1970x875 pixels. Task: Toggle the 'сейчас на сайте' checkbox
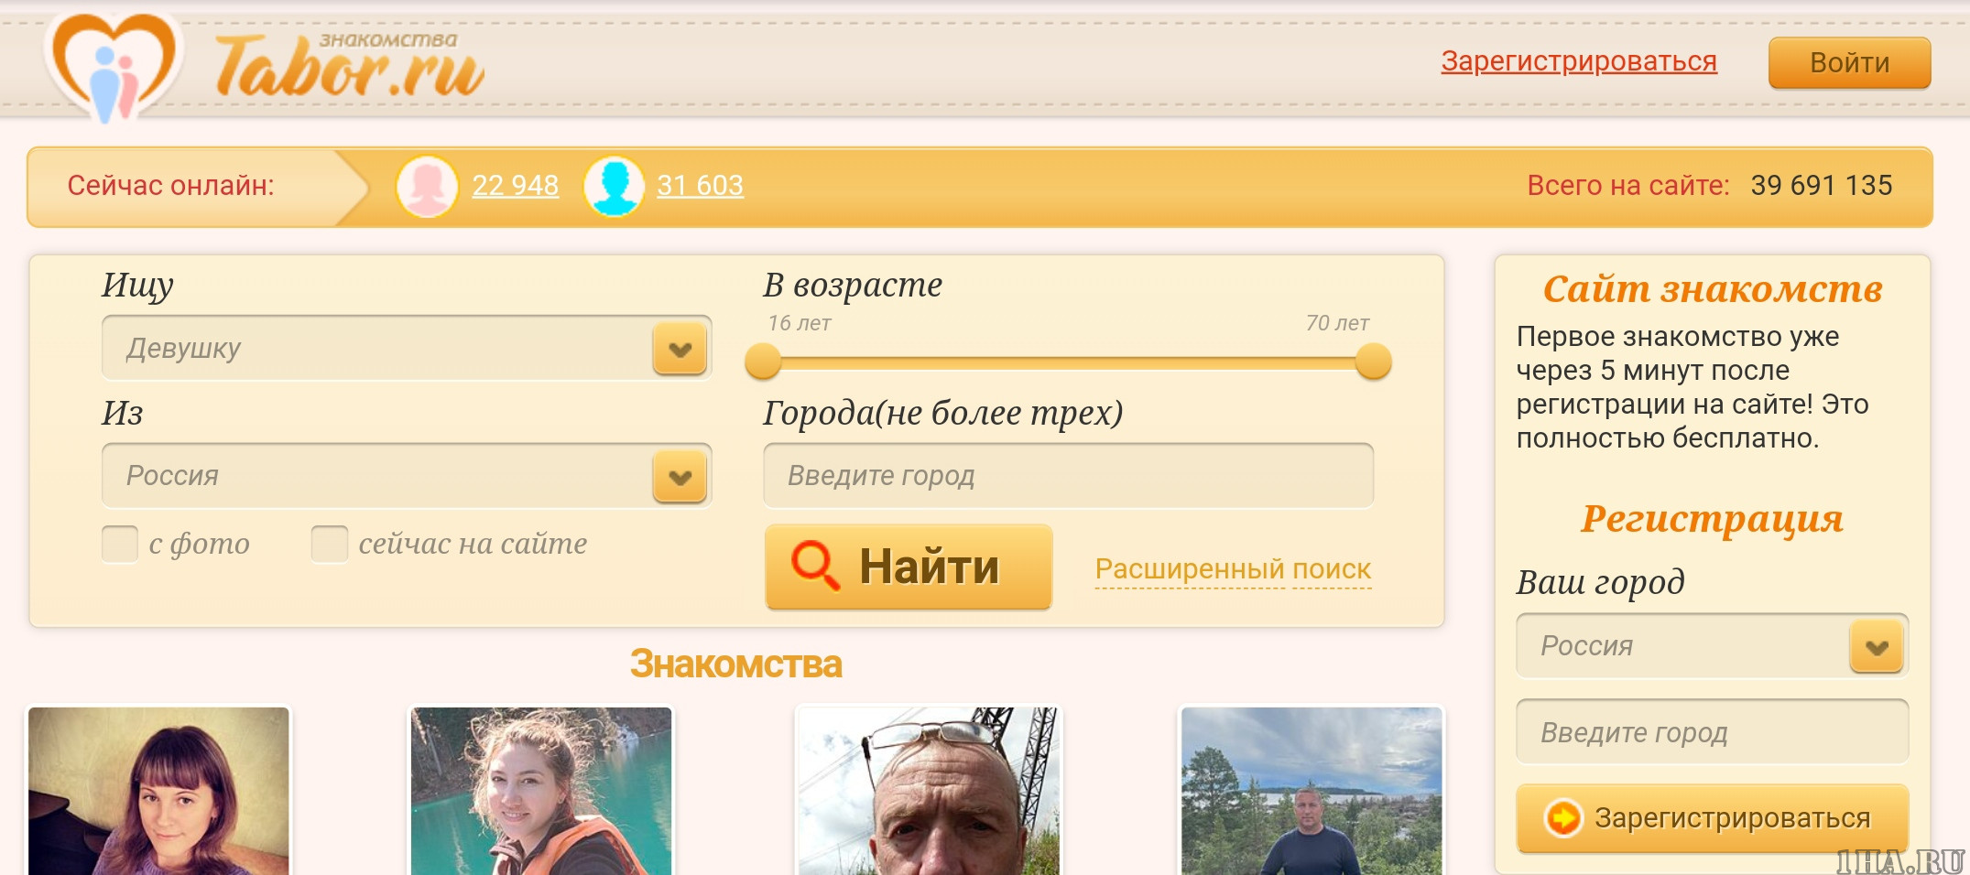329,544
